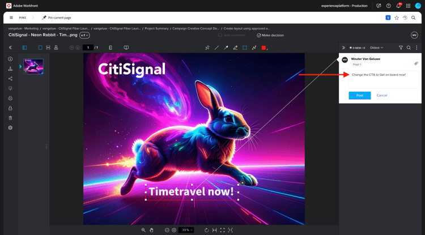Open the version v.1 dropdown
Image resolution: width=425 pixels, height=235 pixels.
pos(85,35)
